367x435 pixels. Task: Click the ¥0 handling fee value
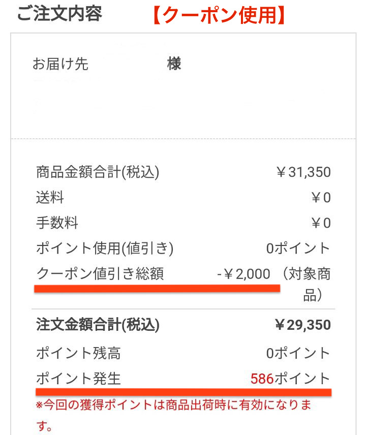coord(321,223)
